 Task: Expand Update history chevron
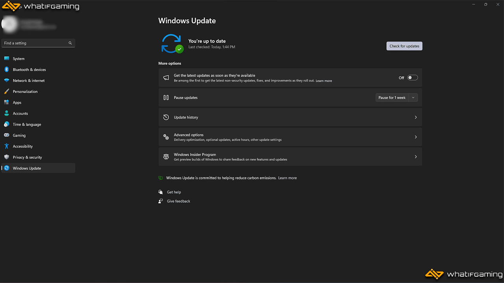point(416,117)
